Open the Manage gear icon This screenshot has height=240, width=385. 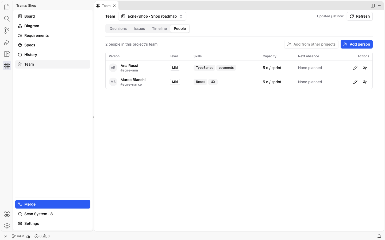coord(7,226)
